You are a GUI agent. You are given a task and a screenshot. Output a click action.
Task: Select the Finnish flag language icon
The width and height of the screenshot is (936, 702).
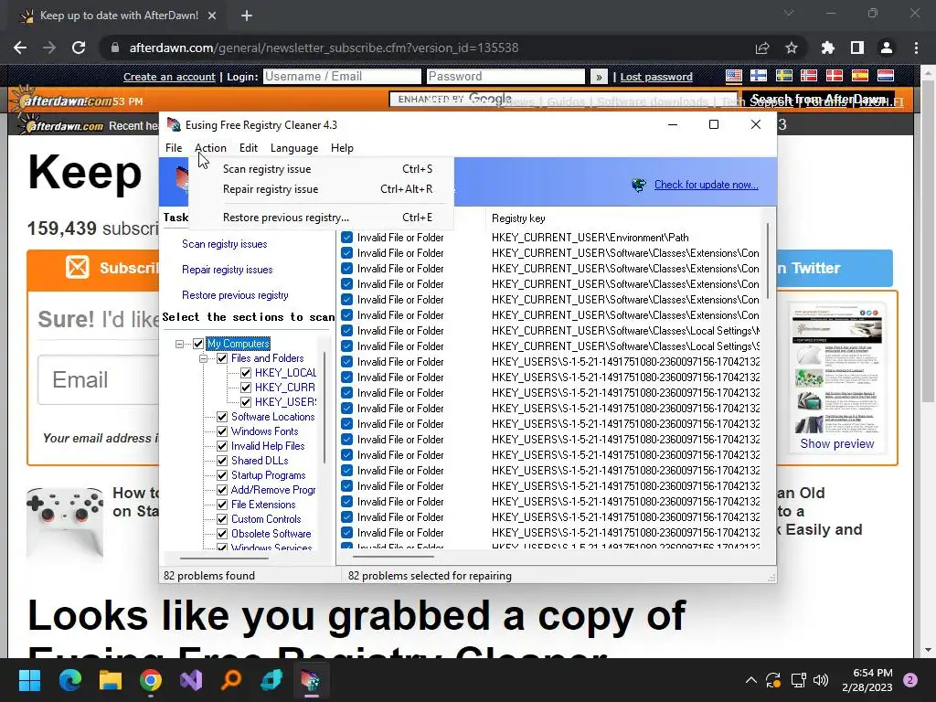758,76
